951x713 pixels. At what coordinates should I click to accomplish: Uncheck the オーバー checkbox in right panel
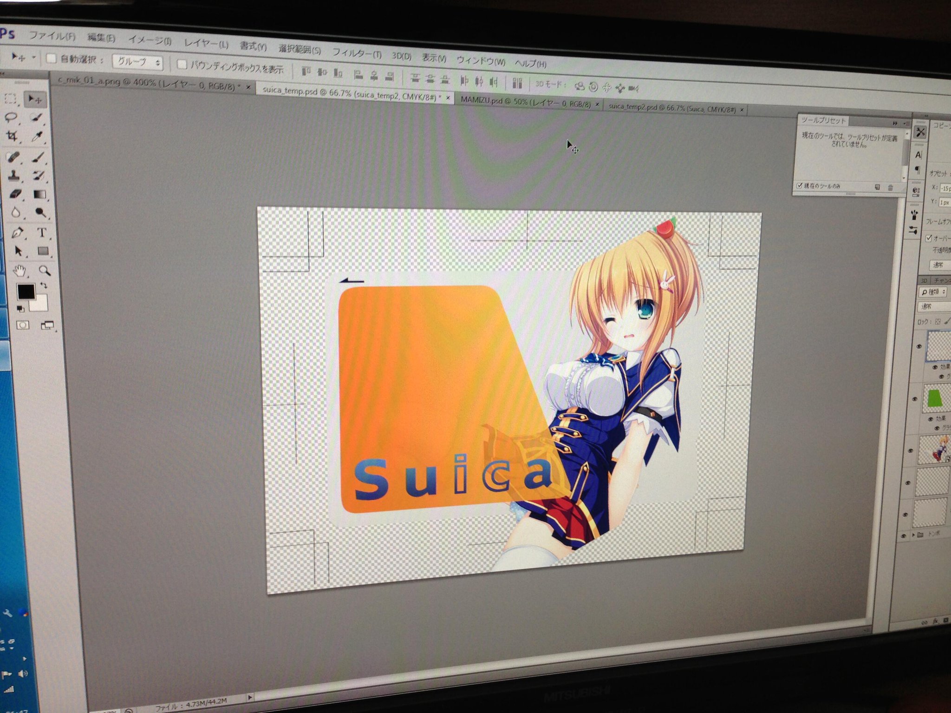[x=928, y=238]
